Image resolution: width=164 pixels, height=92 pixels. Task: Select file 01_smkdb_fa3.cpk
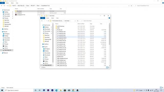[x=61, y=35]
